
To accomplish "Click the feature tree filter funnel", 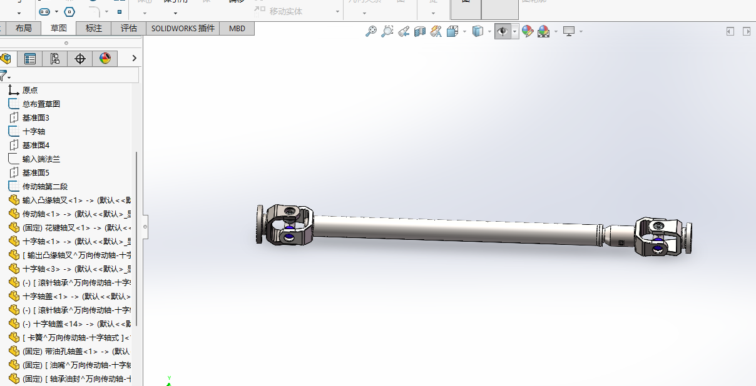I will [x=4, y=76].
